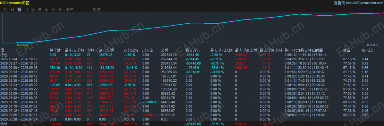Click the 2026.10.04 chart end date label
This screenshot has height=126, width=384.
(x=372, y=45)
